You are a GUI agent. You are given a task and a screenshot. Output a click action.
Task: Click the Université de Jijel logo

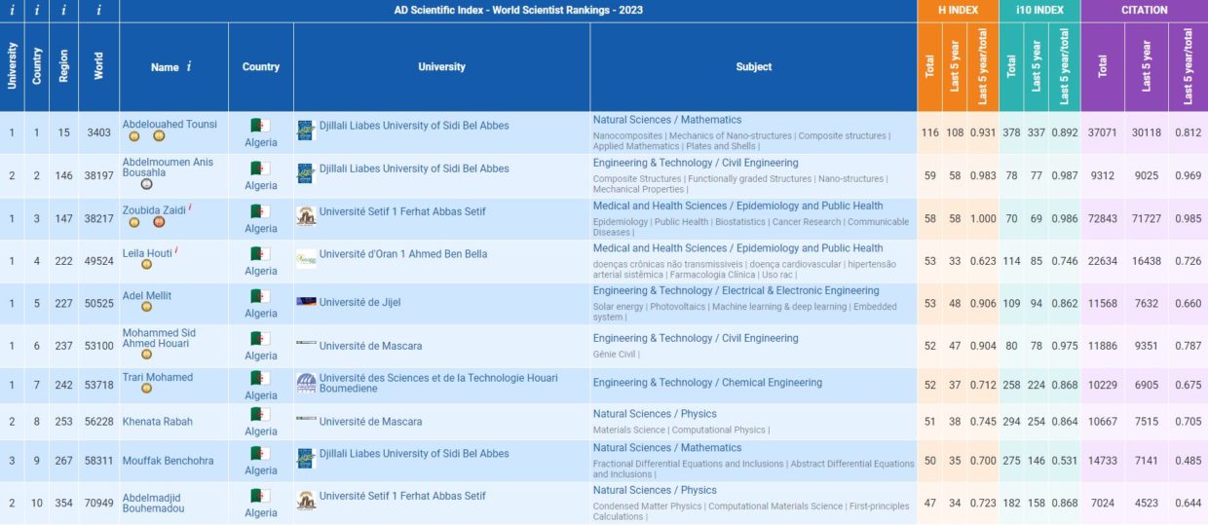[306, 302]
